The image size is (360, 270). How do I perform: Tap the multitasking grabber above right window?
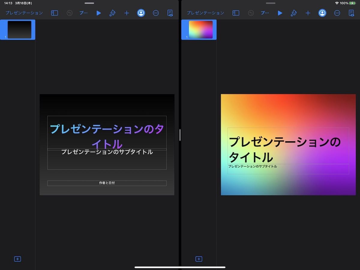pos(271,3)
